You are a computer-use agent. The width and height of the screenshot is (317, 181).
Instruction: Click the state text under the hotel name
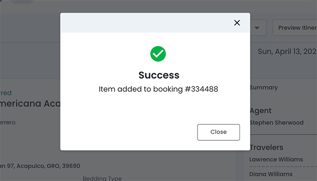tap(8, 122)
